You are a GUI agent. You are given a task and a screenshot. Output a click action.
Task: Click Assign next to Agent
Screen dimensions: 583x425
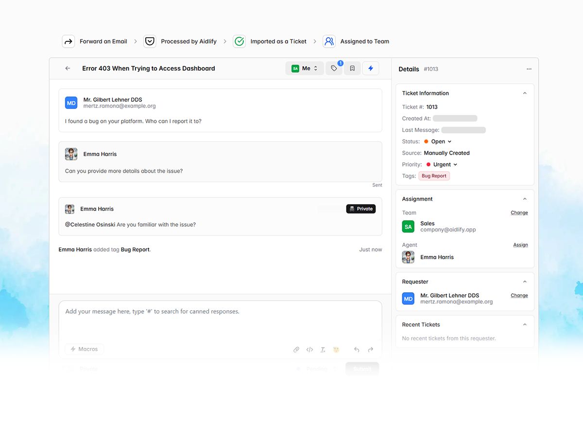(520, 245)
